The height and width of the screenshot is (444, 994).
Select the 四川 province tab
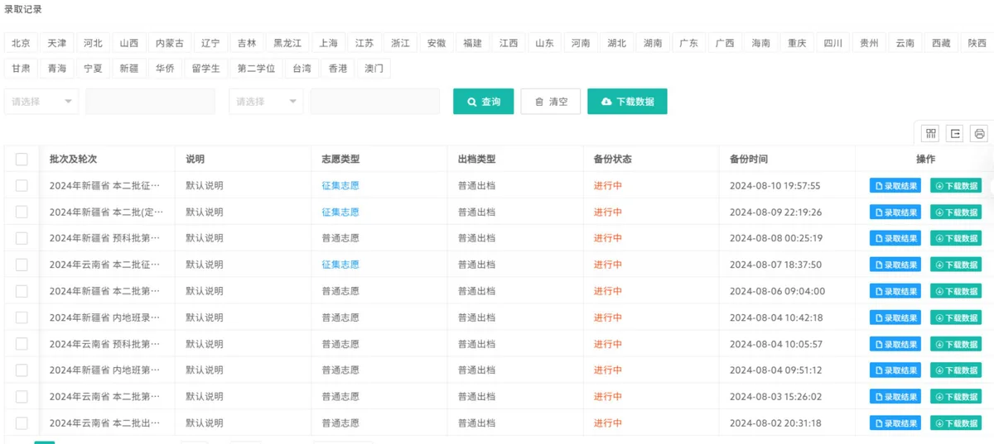(833, 43)
